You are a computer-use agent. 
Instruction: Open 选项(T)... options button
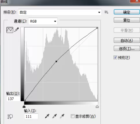[127, 48]
